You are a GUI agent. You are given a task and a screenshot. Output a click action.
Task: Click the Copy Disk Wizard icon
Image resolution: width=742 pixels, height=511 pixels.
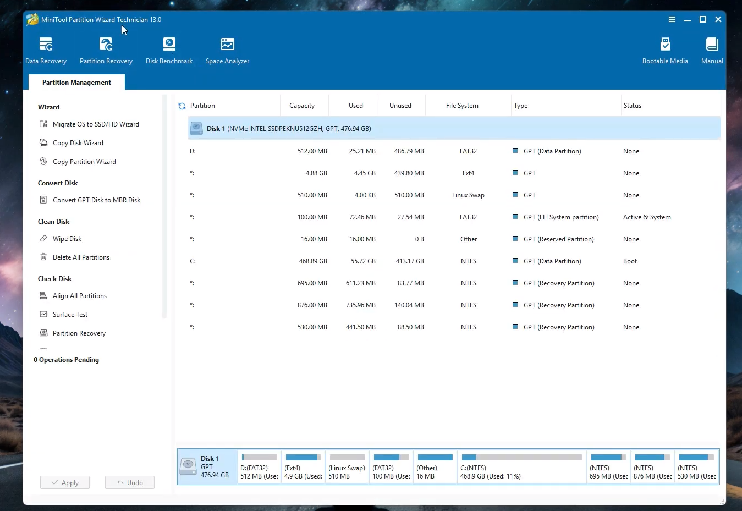point(43,142)
